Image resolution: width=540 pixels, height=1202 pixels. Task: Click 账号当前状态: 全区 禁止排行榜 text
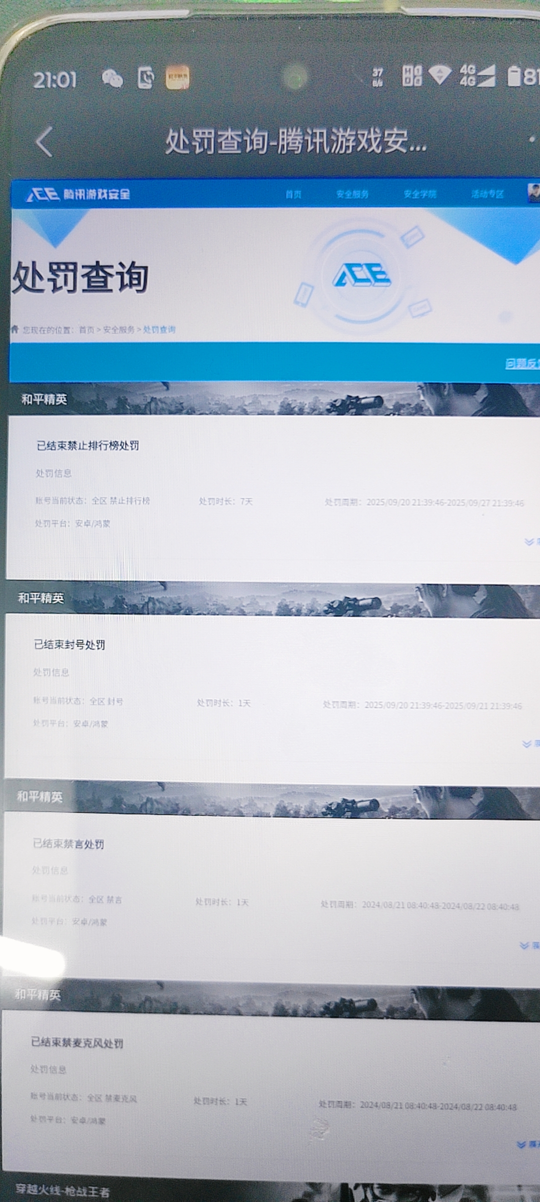[x=92, y=500]
